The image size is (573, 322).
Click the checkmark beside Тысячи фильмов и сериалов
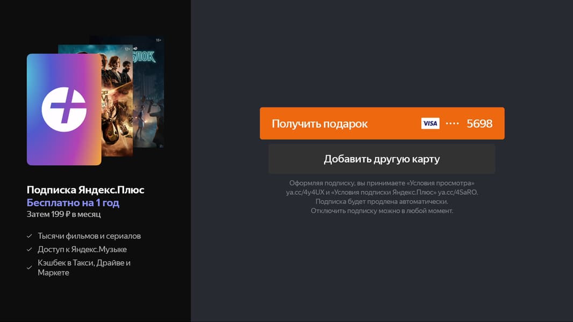pyautogui.click(x=30, y=236)
